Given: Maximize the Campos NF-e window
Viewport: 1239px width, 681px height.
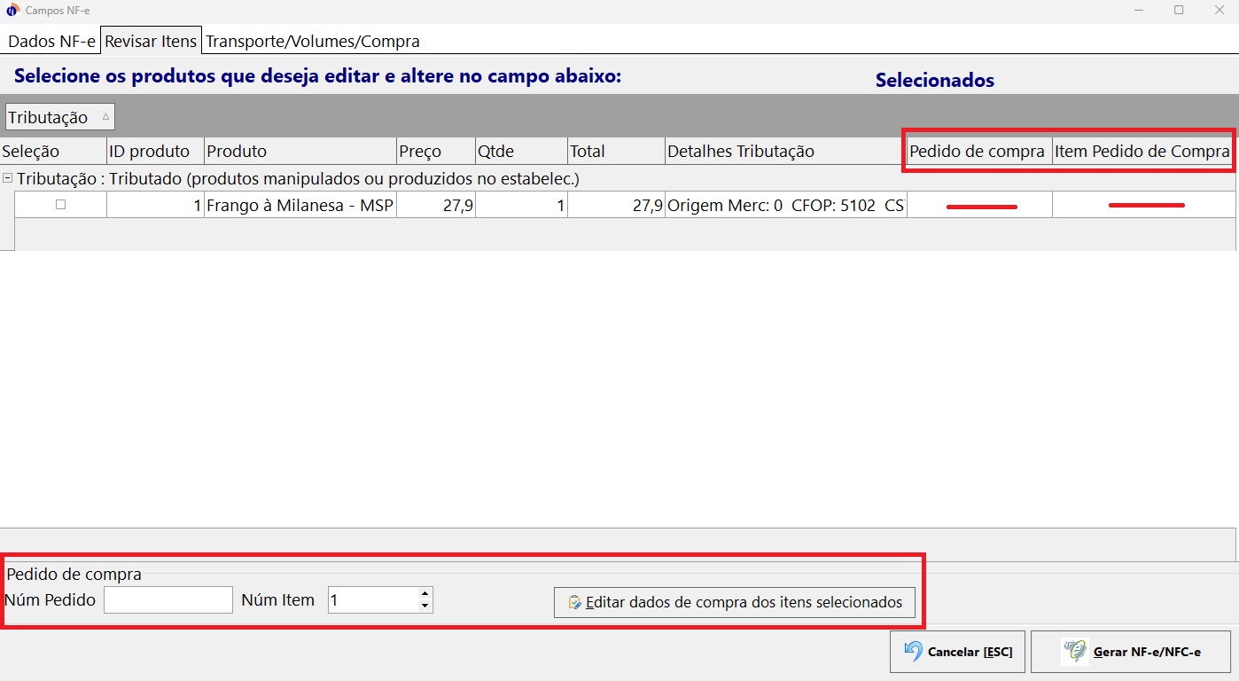Looking at the screenshot, I should click(1179, 10).
